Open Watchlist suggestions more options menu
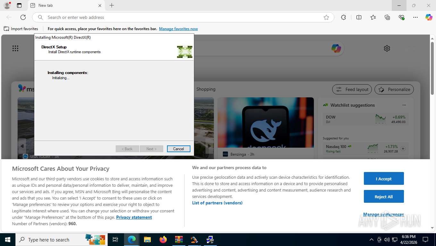Screen dimensions: 436x246 click(404, 105)
